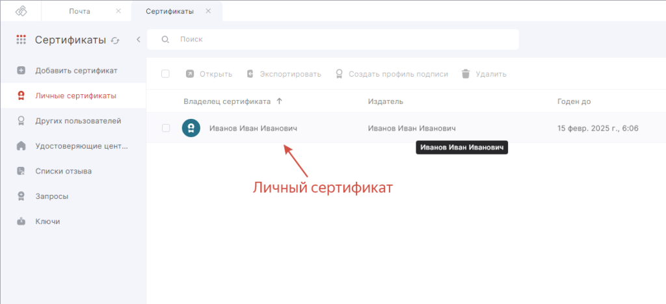The width and height of the screenshot is (666, 304).
Task: Collapse the sidebar with the chevron
Action: tap(139, 40)
